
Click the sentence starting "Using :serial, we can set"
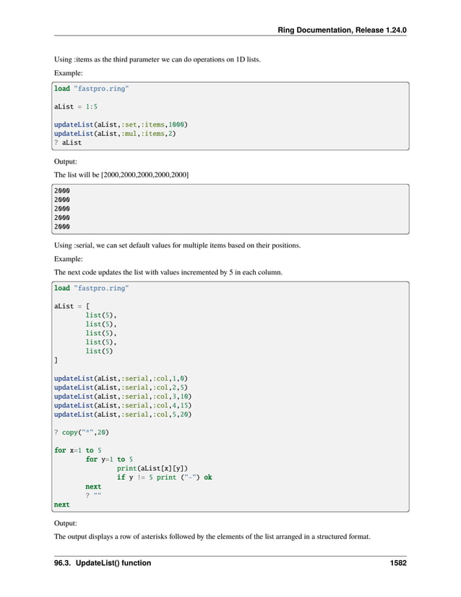tap(177, 245)
